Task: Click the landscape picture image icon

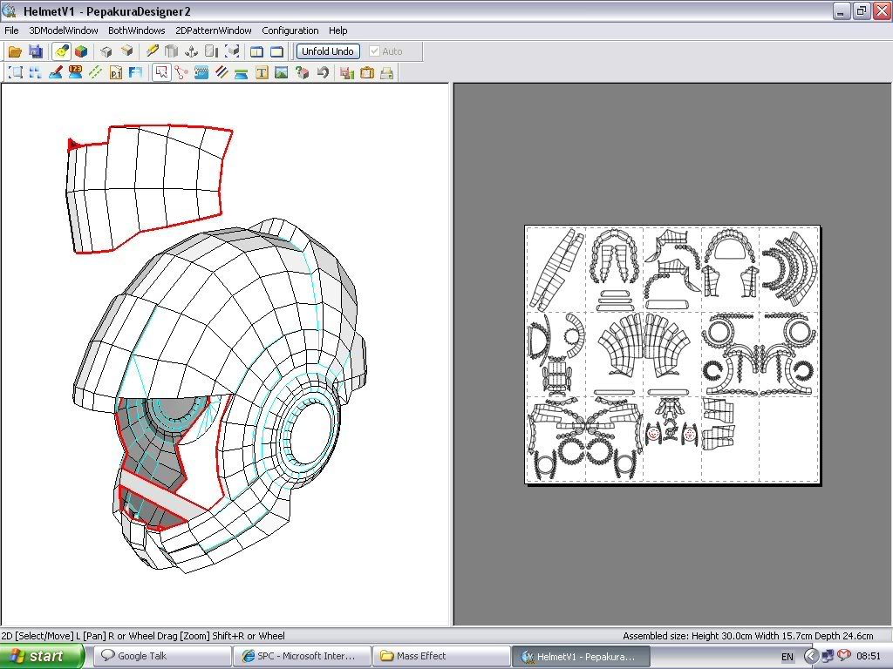Action: click(282, 72)
